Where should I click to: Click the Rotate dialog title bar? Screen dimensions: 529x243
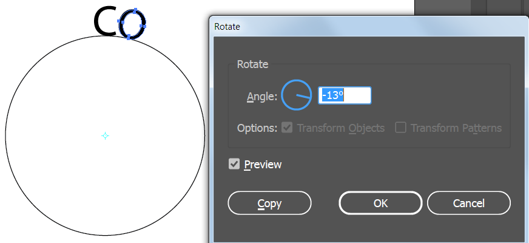pos(369,27)
